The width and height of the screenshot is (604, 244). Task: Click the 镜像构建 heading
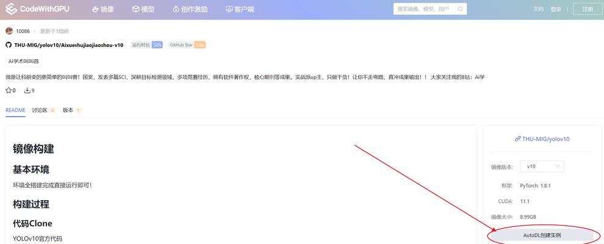(x=34, y=149)
